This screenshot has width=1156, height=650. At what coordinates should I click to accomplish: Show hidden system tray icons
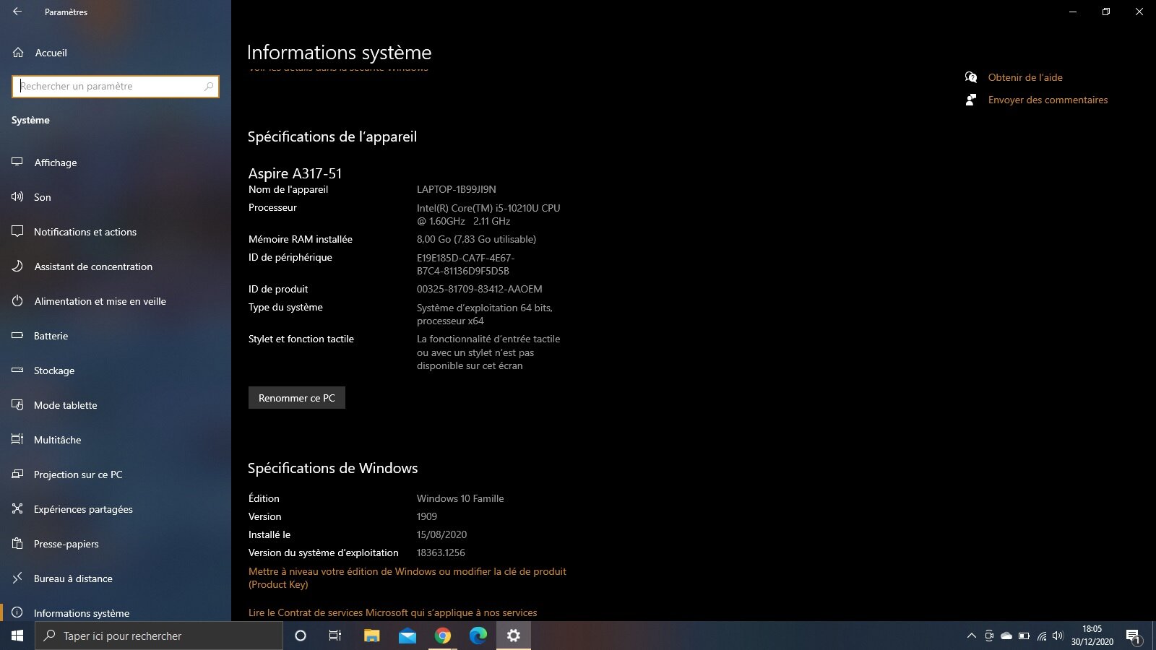tap(971, 636)
